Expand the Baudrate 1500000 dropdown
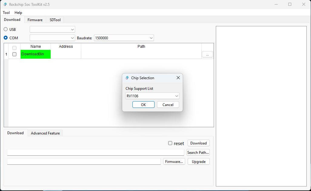This screenshot has height=191, width=311. point(124,38)
